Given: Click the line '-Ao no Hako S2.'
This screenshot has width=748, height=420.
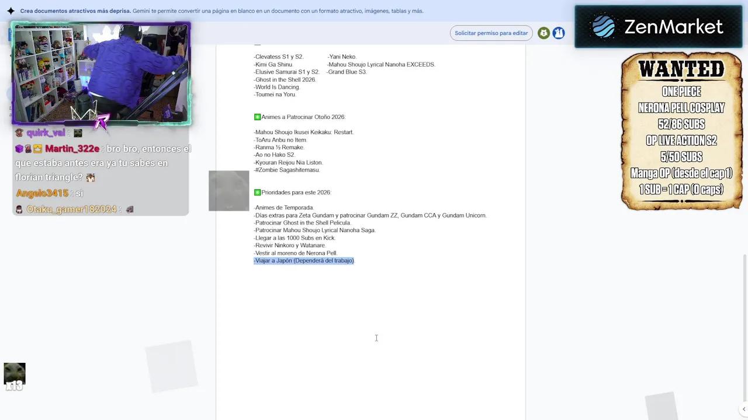Looking at the screenshot, I should pos(275,155).
